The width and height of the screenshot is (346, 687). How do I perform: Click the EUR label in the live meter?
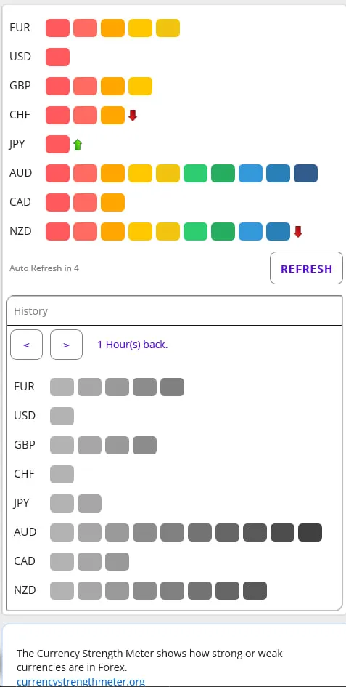pos(20,28)
